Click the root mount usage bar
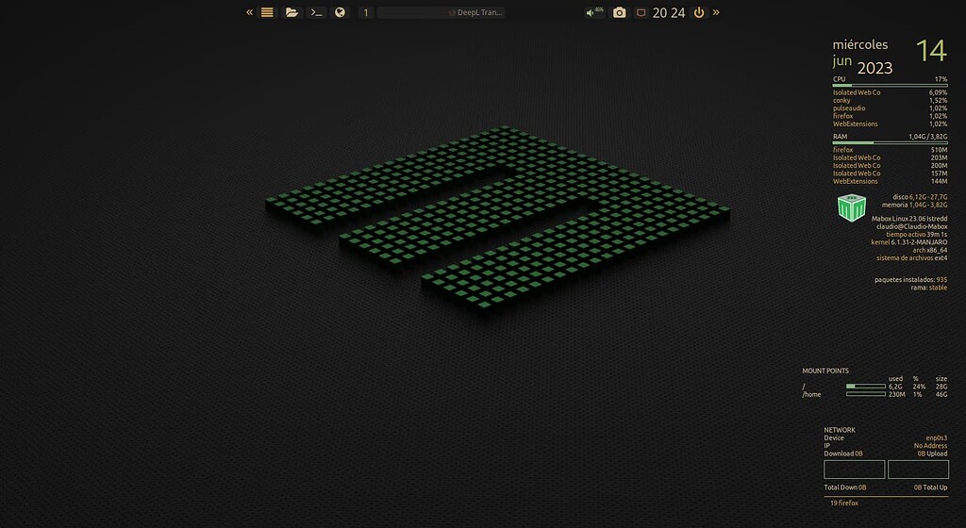The image size is (966, 528). [864, 387]
